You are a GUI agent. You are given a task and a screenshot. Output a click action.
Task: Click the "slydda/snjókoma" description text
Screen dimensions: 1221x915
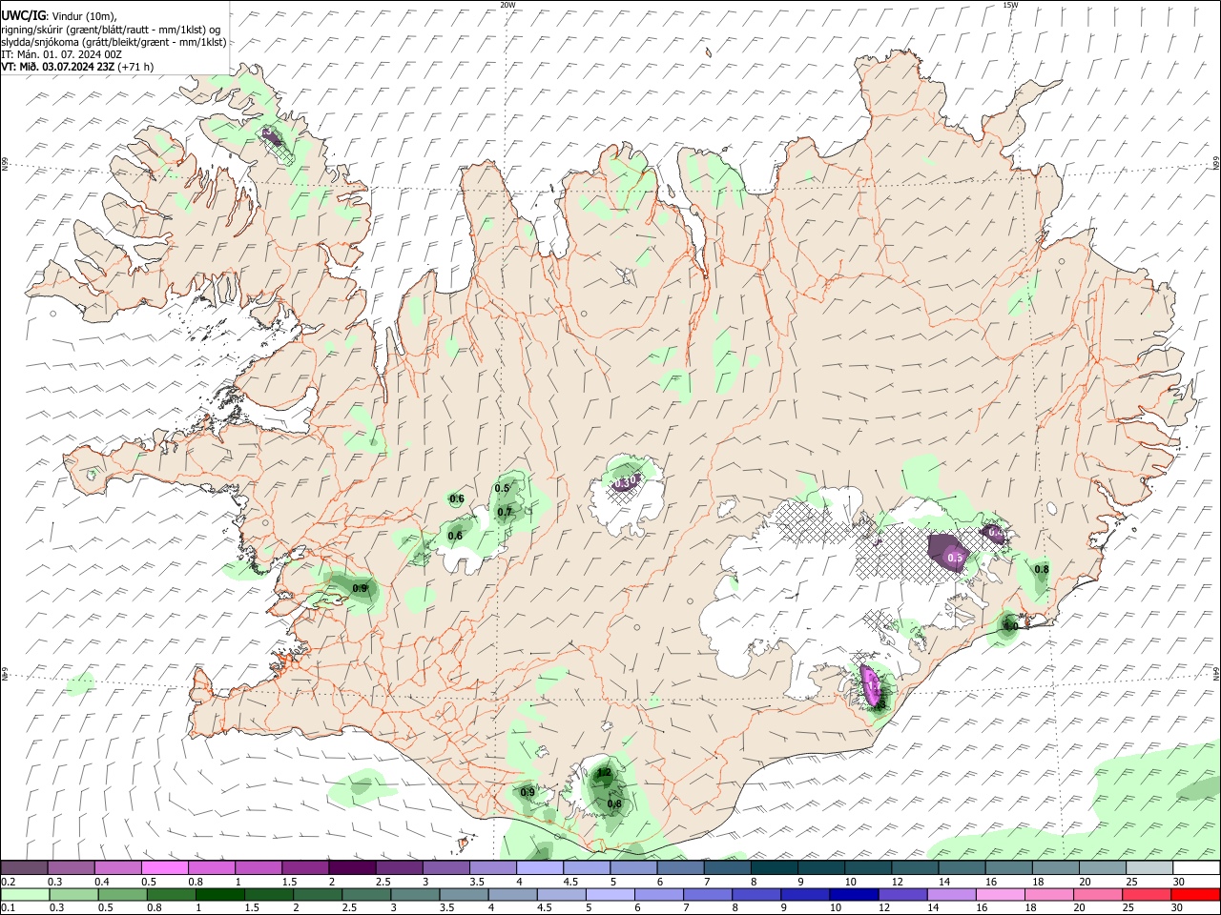point(39,42)
